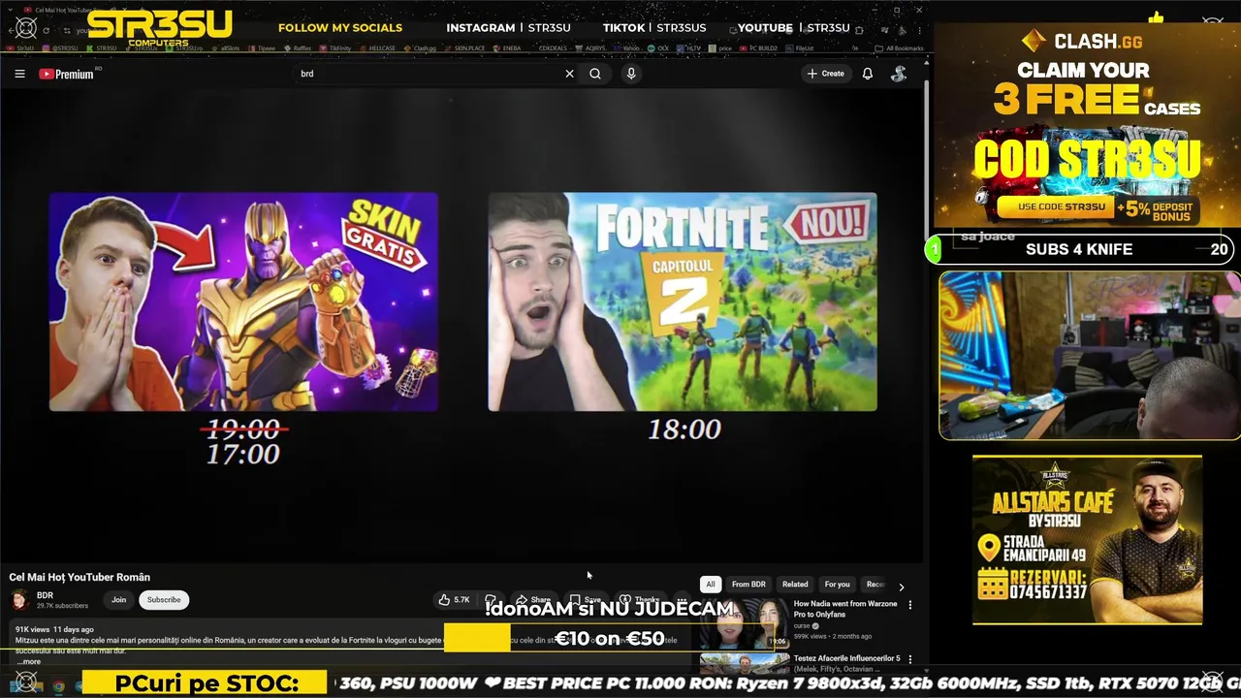Screen dimensions: 1241x698
Task: Open options for 'Testez Afacerile Influencerilor 5' video
Action: (909, 659)
